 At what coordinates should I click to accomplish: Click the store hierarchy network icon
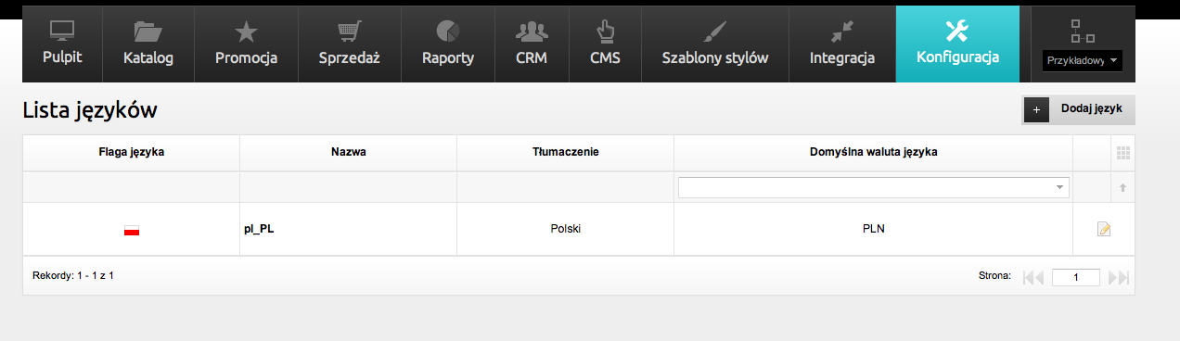(1082, 31)
